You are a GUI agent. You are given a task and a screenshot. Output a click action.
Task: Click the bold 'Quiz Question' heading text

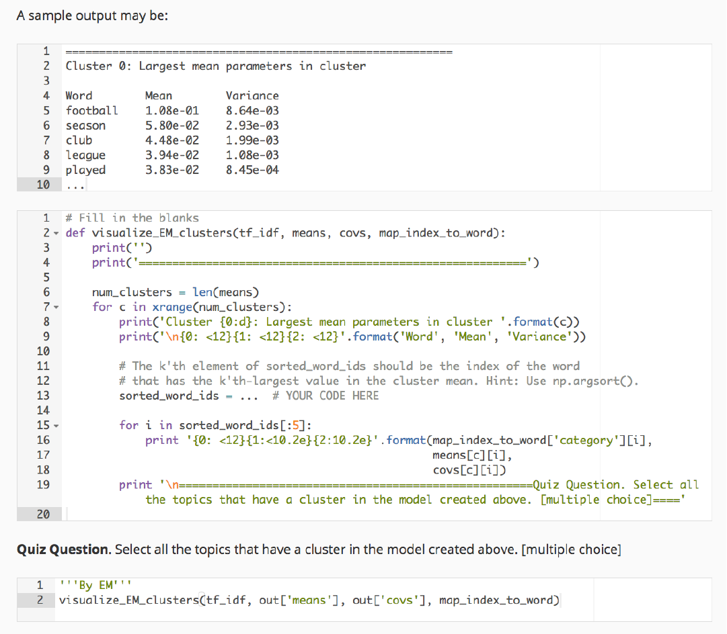pos(63,549)
